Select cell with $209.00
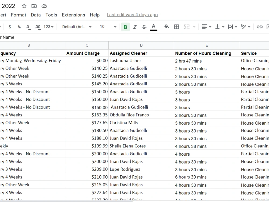 click(x=87, y=169)
